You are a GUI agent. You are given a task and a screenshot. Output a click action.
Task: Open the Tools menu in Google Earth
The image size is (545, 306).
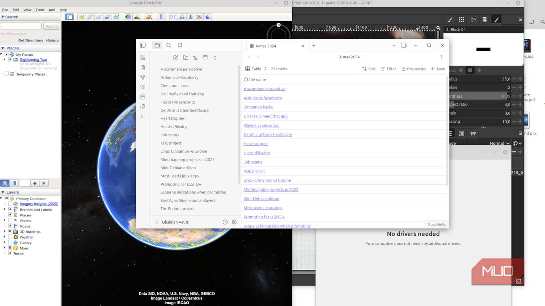(40, 10)
